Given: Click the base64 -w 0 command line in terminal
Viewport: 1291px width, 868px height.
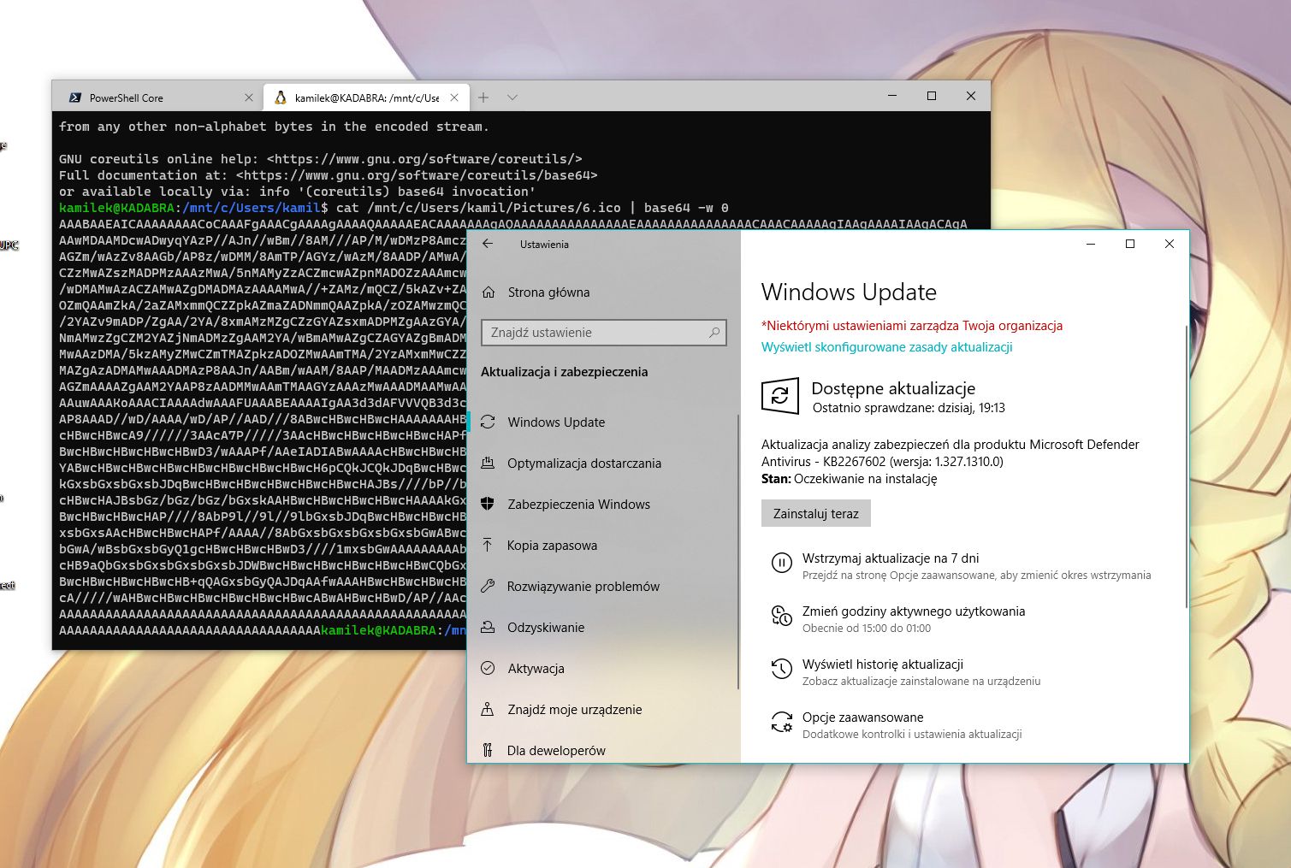Looking at the screenshot, I should (532, 208).
